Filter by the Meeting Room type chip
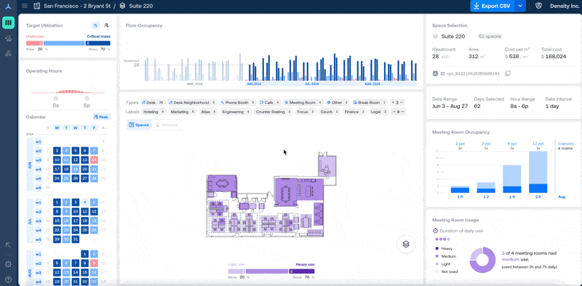This screenshot has width=582, height=286. [303, 102]
